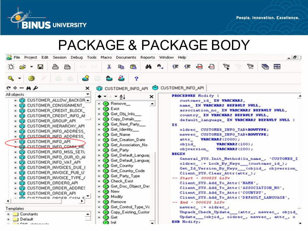Expand the CUSTOMER_INFO_API tree node

15,141
